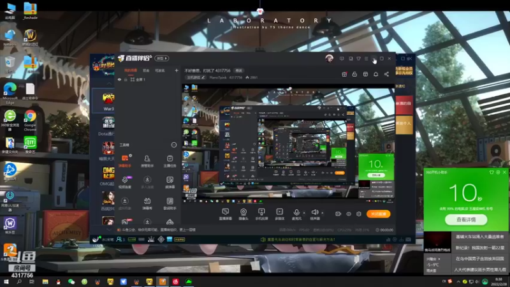Click the down chevron below game list
This screenshot has width=510, height=287.
pos(109,229)
